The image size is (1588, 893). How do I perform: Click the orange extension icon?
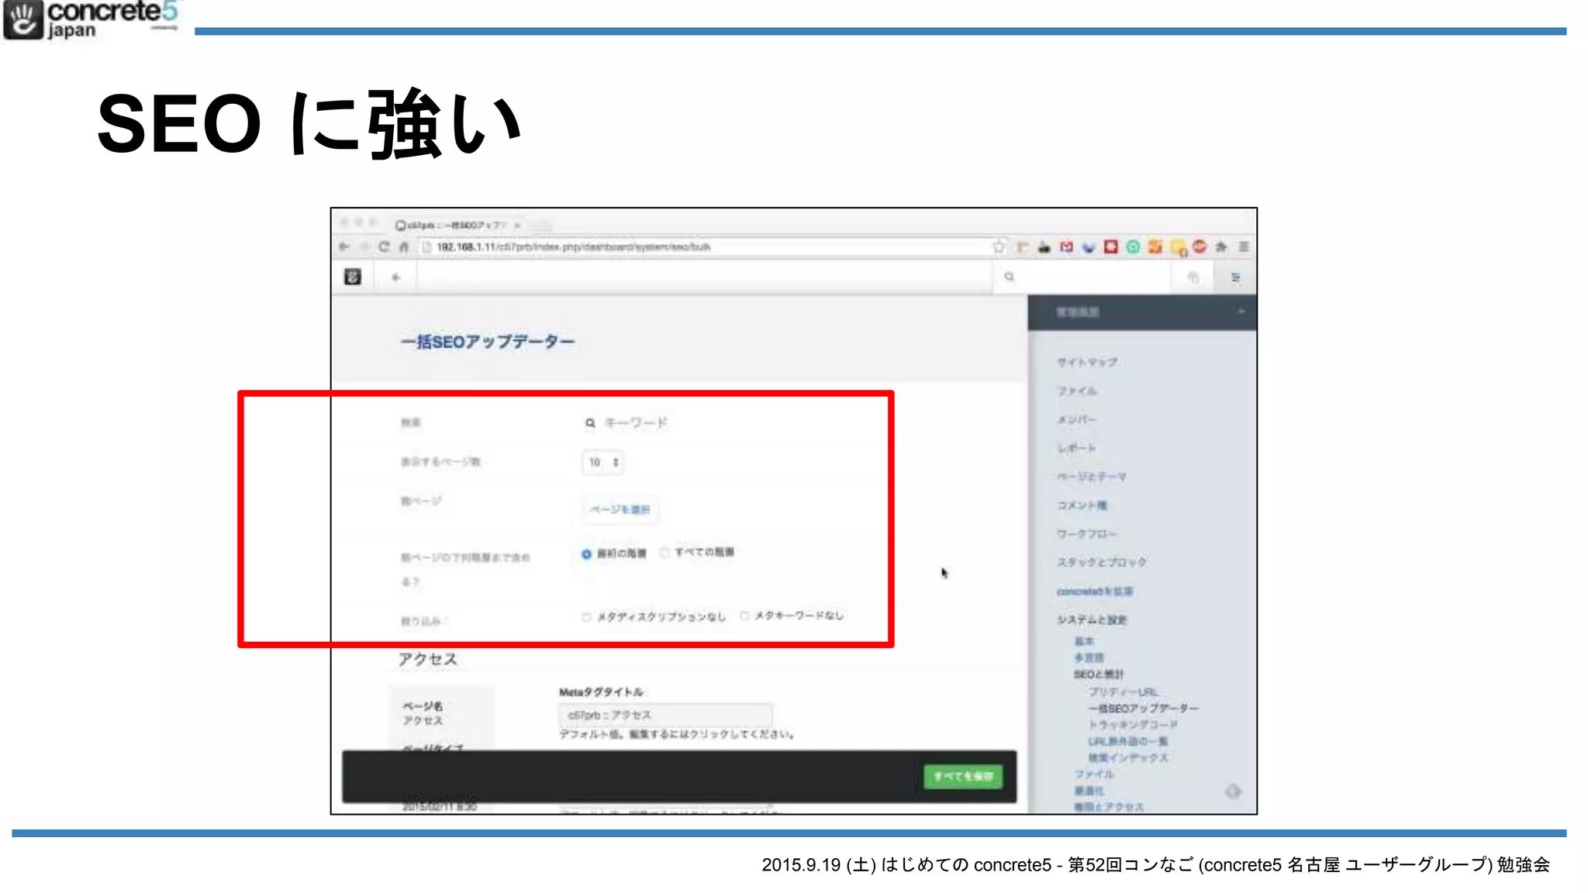[1155, 247]
